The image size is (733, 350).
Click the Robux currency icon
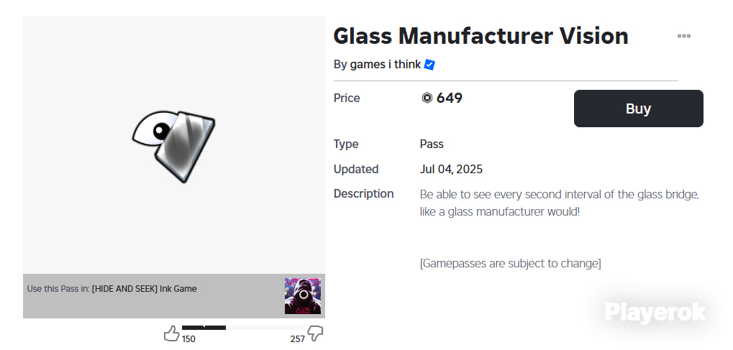(427, 98)
